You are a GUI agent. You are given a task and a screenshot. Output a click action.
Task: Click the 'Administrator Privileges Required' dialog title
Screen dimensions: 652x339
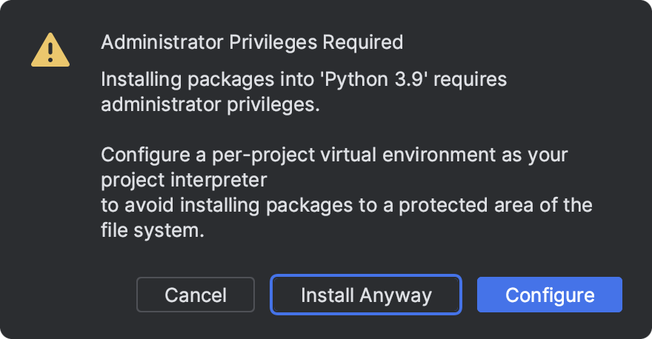252,42
